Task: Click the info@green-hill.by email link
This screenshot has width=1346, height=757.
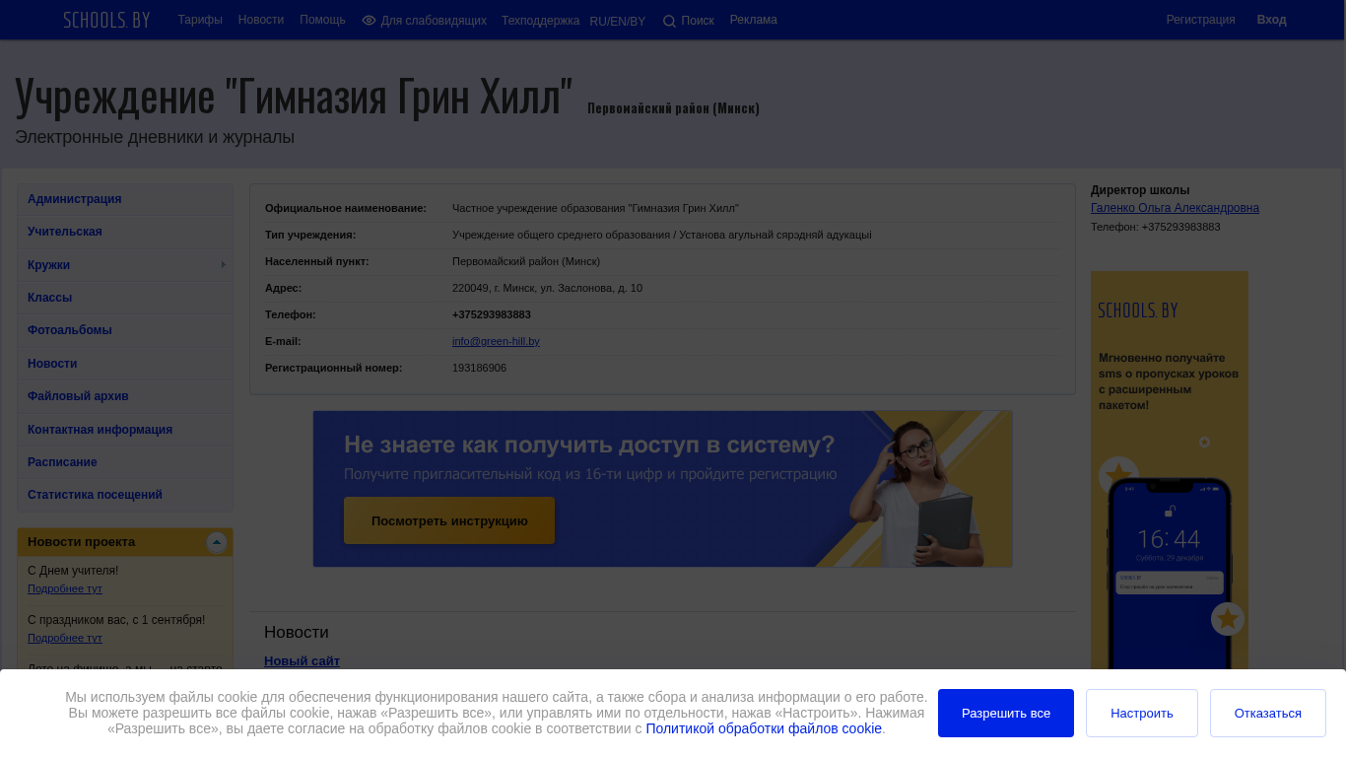Action: pyautogui.click(x=496, y=341)
